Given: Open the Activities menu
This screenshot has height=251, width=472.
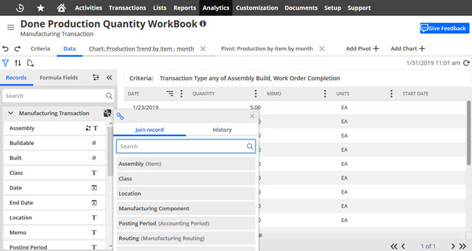Looking at the screenshot, I should pyautogui.click(x=89, y=8).
